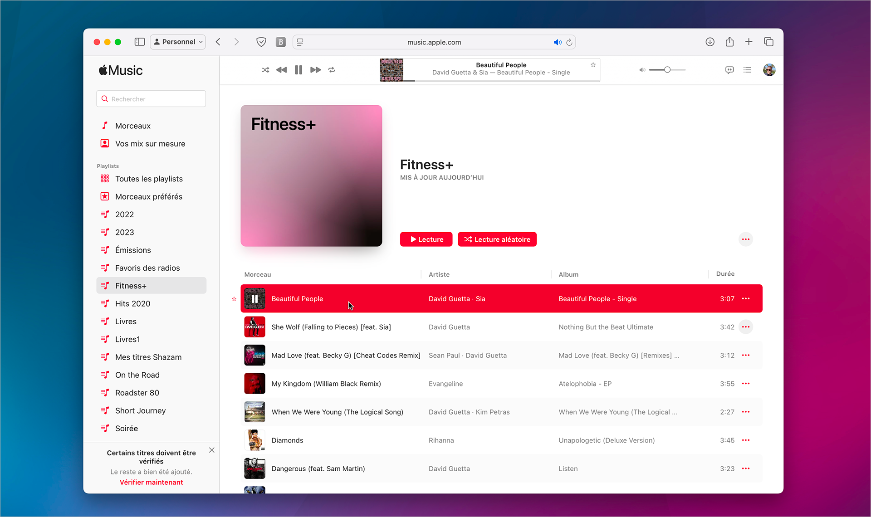This screenshot has height=517, width=871.
Task: Click the now-playing album artwork thumbnail
Action: coord(391,70)
